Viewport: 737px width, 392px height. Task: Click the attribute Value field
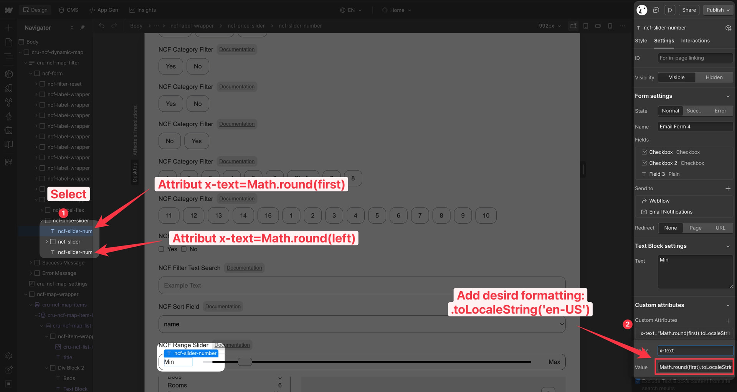coord(695,367)
